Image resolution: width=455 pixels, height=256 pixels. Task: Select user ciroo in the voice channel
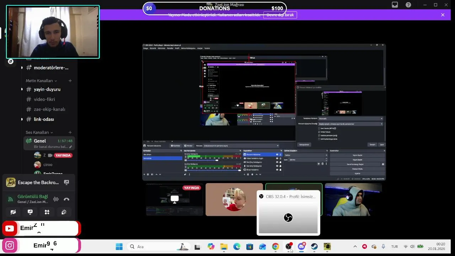click(48, 165)
